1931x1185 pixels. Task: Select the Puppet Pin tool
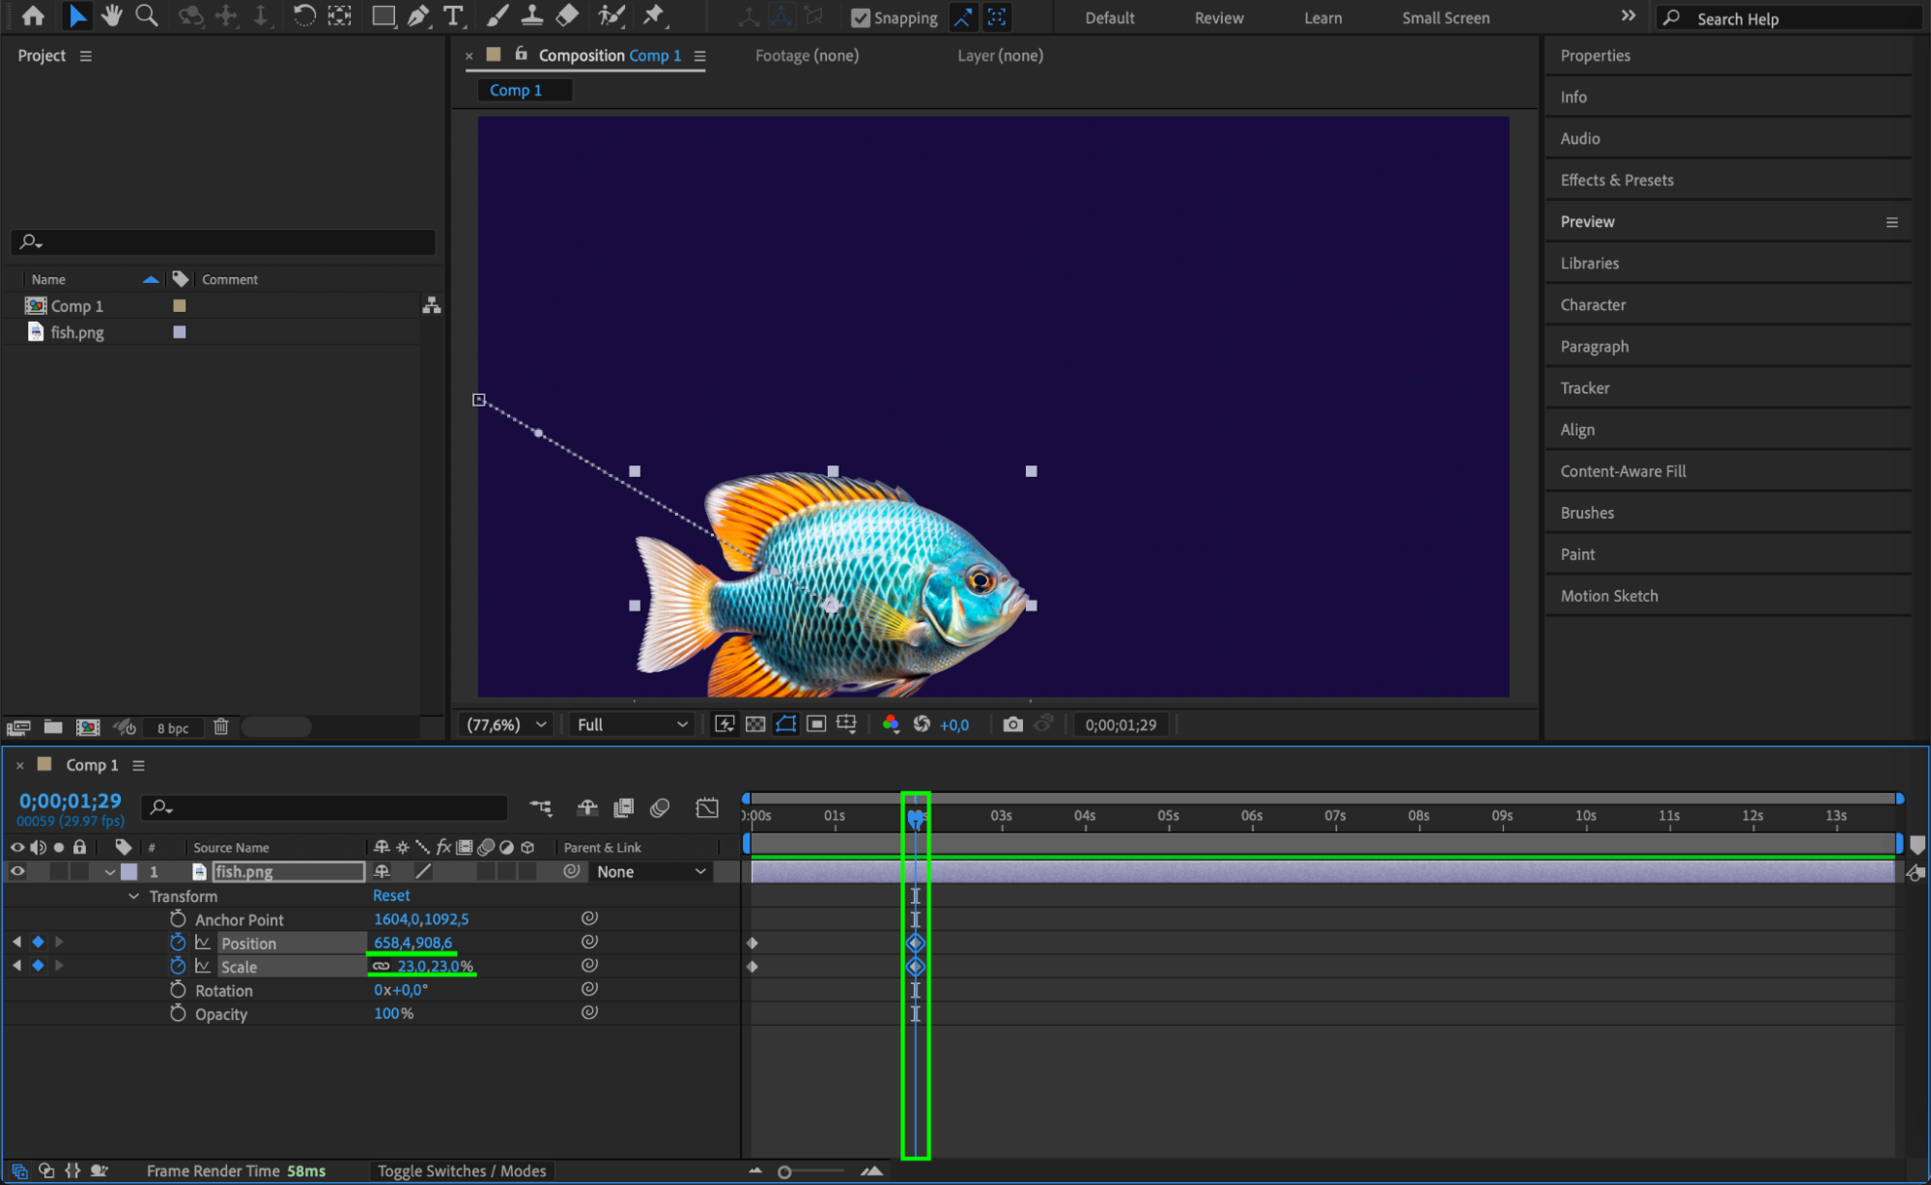point(654,15)
